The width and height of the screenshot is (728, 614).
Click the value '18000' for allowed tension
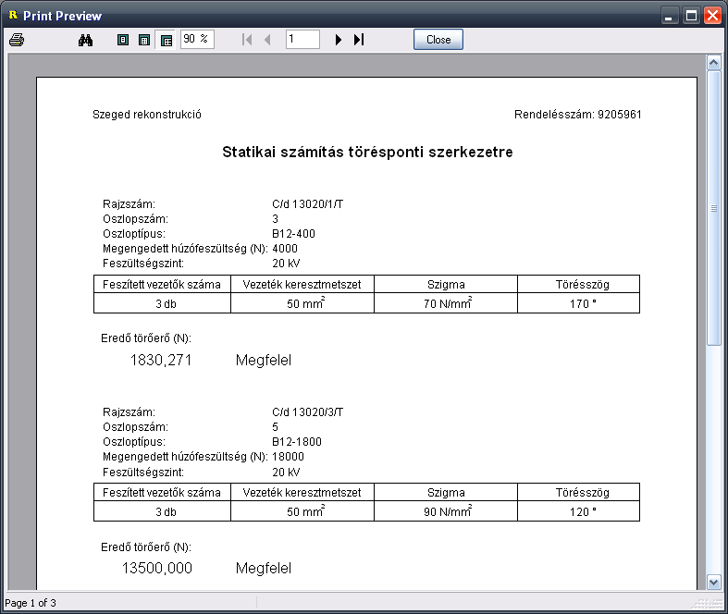[288, 457]
